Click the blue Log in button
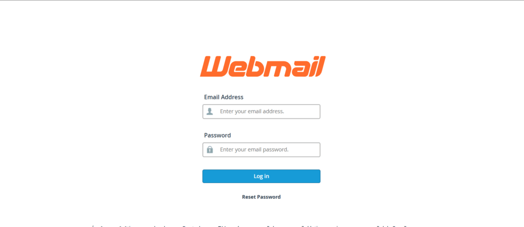Screen dimensions: 524x227 (261, 176)
